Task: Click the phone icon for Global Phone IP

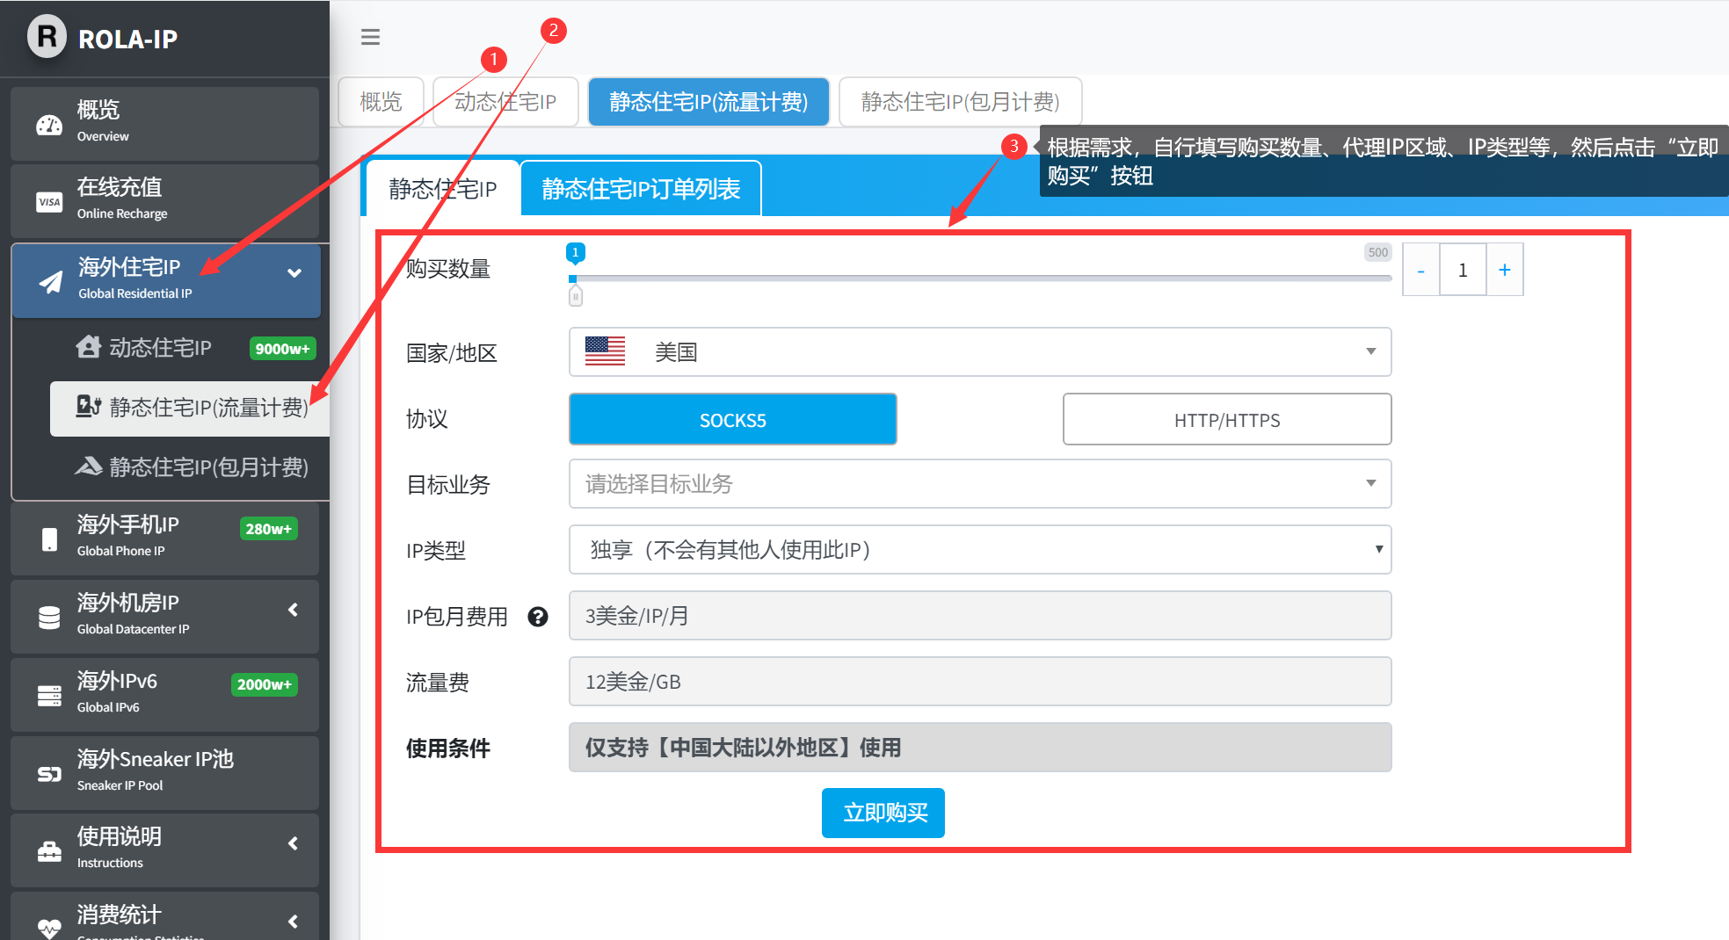Action: 49,539
